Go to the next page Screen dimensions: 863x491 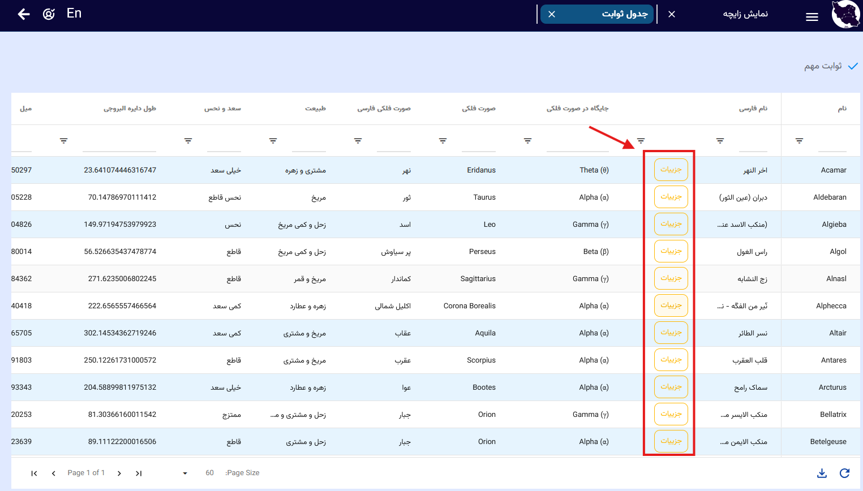[x=119, y=473]
